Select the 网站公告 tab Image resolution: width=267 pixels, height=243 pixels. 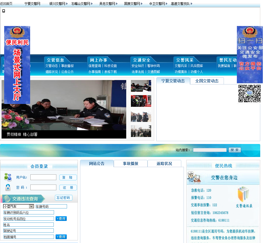click(x=97, y=163)
